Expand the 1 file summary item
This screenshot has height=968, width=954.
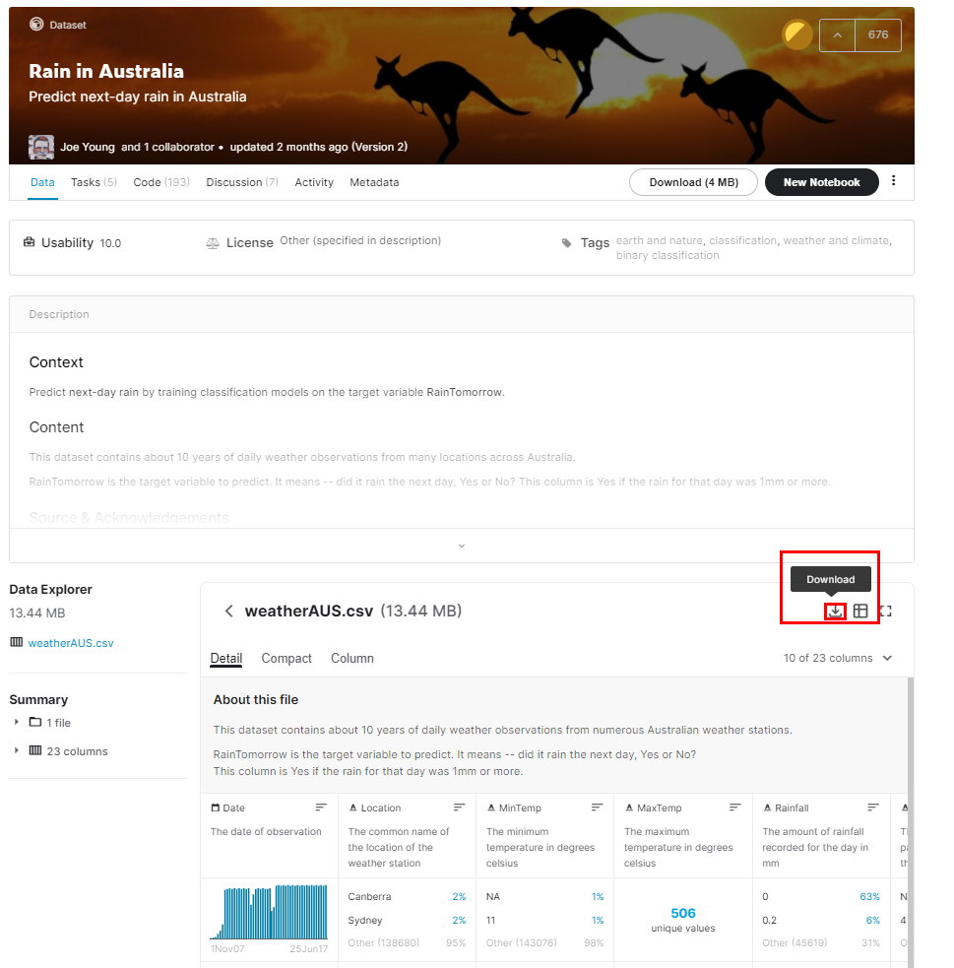click(x=17, y=722)
